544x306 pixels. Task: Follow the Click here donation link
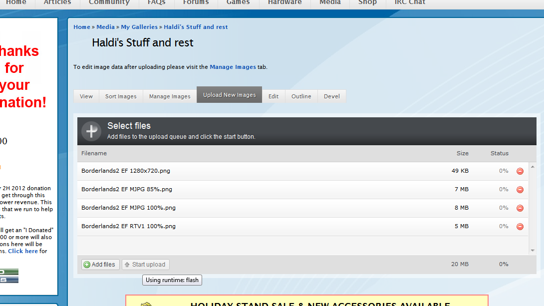(23, 251)
